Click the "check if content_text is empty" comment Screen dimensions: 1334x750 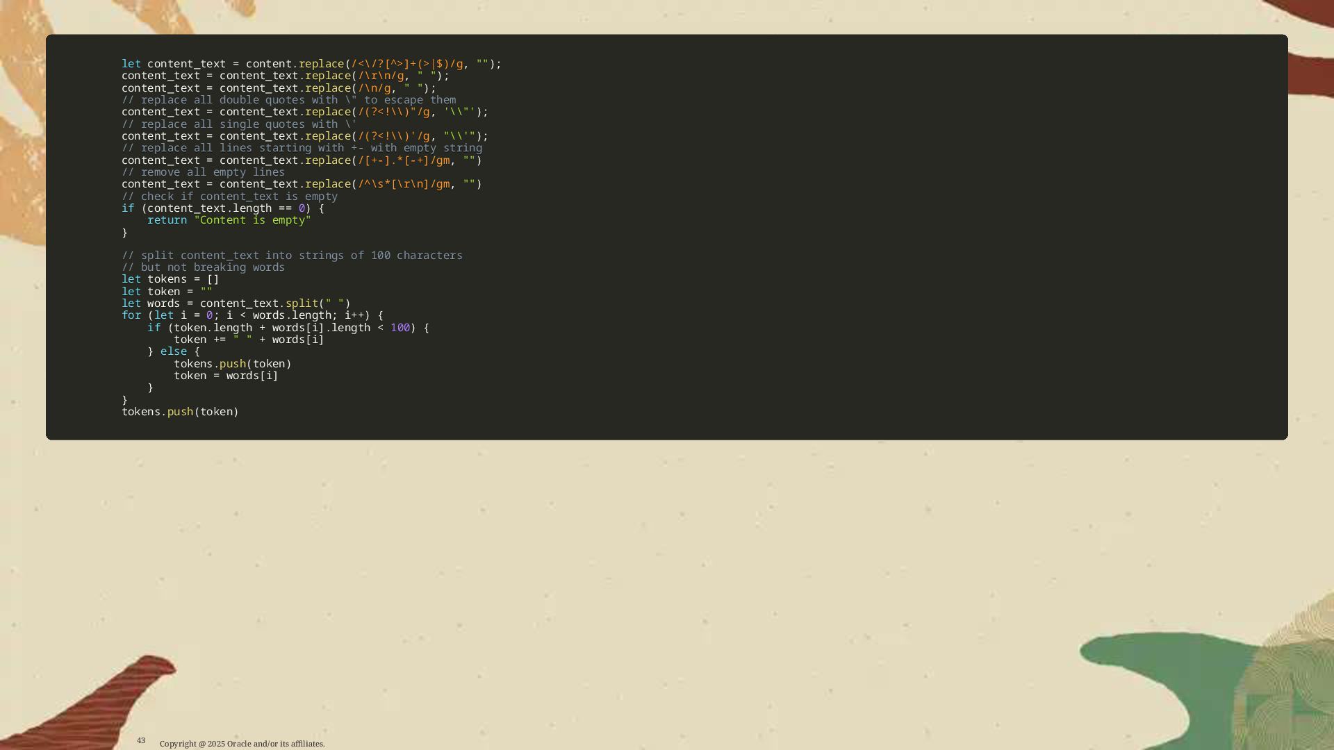[229, 197]
